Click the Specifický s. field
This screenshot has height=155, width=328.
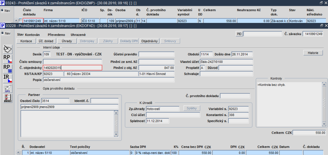[238, 121]
